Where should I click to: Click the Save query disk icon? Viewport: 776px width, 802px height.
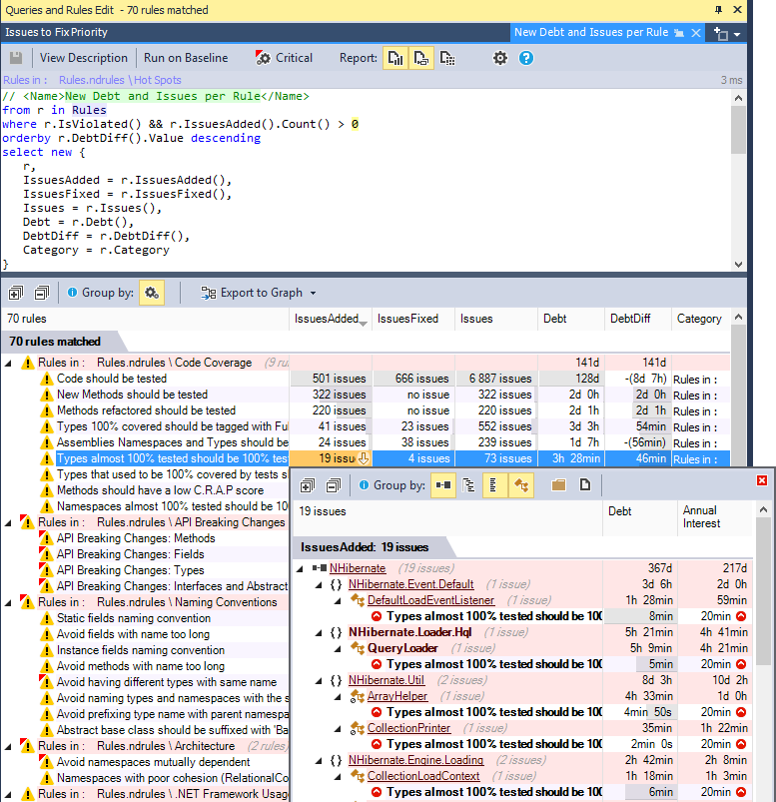(x=16, y=58)
